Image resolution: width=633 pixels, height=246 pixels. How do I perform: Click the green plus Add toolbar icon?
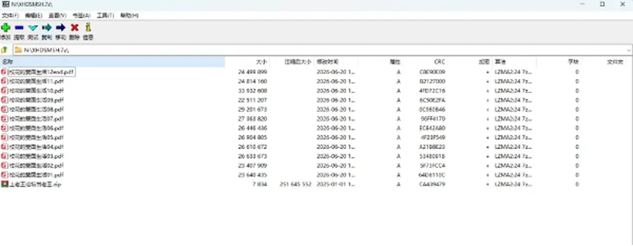tap(6, 28)
